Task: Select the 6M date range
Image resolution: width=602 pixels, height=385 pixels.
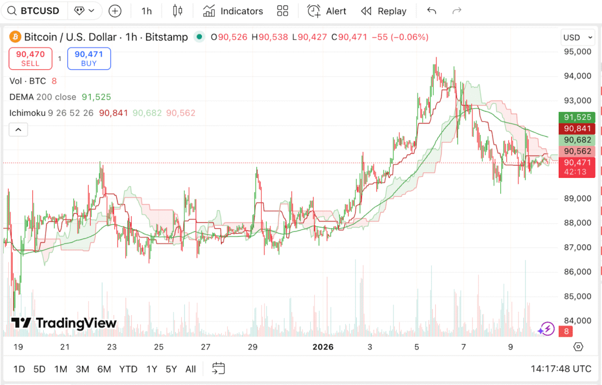Action: [x=104, y=369]
